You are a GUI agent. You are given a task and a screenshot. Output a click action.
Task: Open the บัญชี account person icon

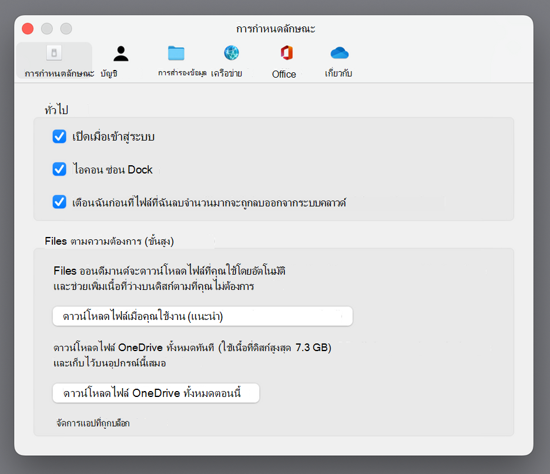point(120,54)
